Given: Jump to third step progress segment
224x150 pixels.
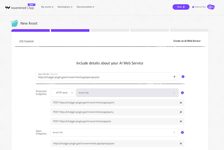Looking at the screenshot, I should point(110,31).
